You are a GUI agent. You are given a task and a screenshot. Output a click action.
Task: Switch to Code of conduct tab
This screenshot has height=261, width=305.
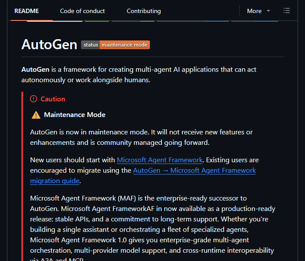pyautogui.click(x=82, y=11)
